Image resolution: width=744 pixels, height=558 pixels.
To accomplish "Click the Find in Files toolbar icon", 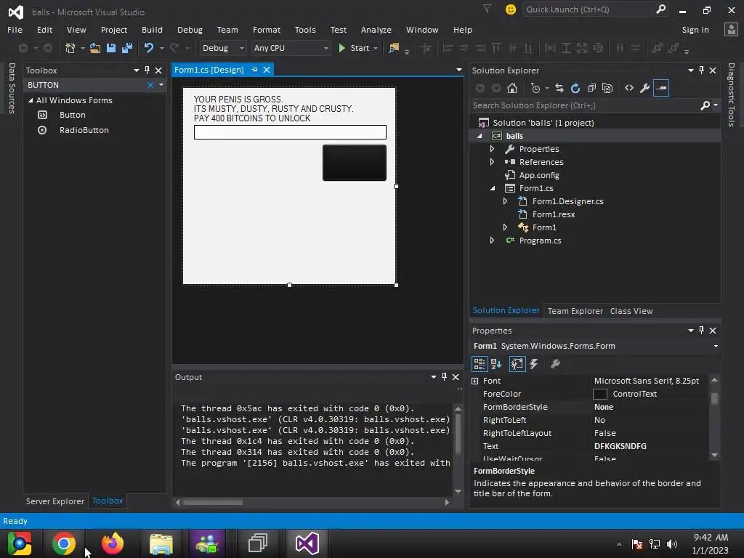I will (394, 48).
